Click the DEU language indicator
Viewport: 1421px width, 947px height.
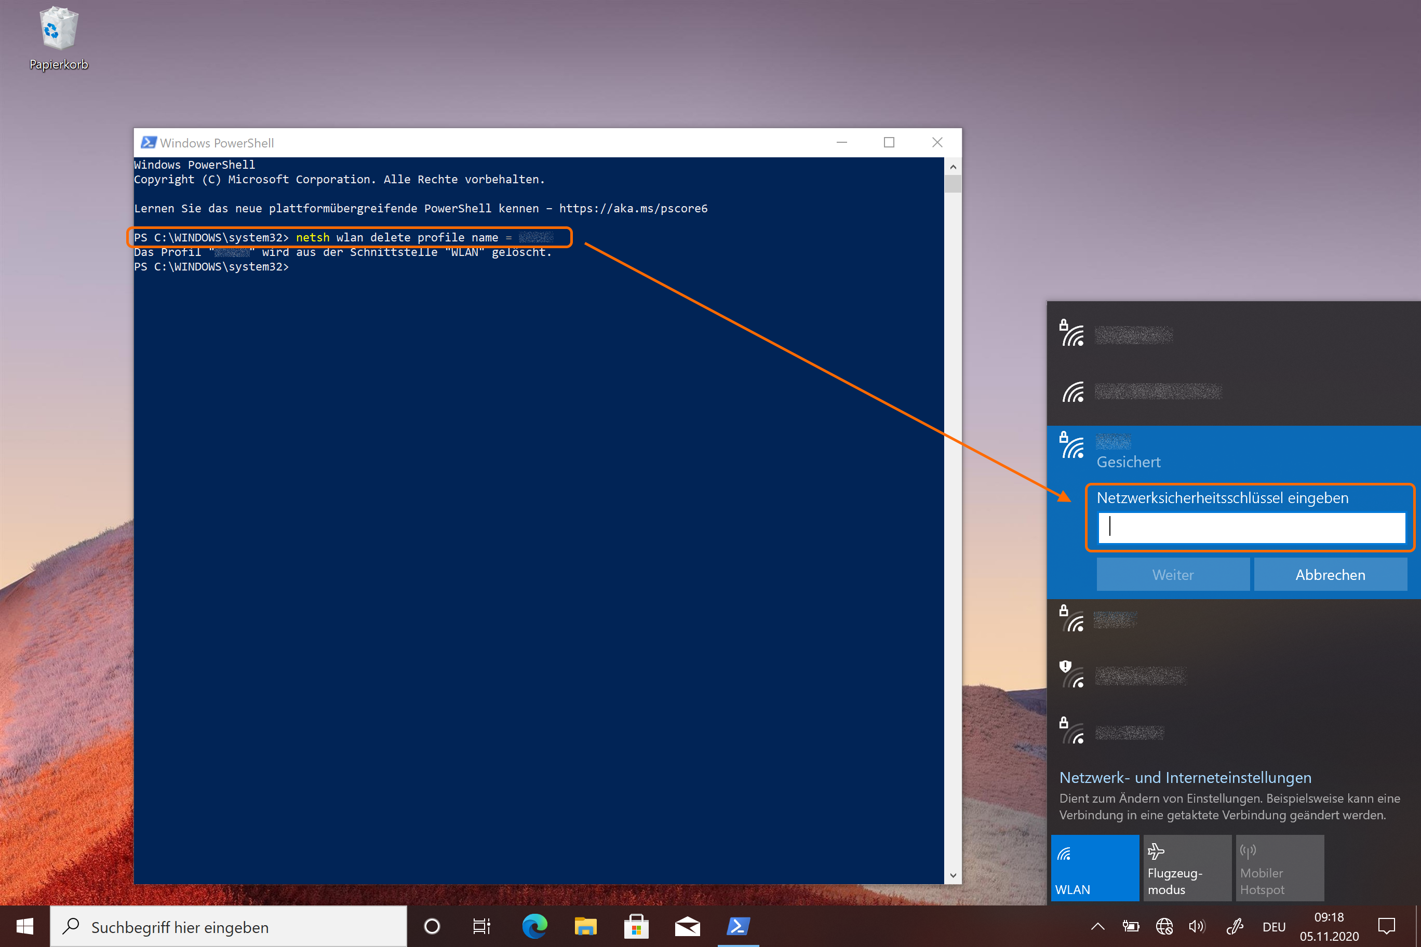pyautogui.click(x=1273, y=926)
